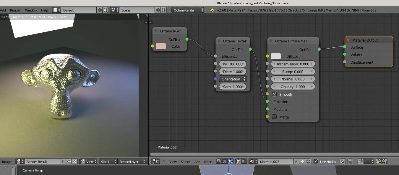
Task: Open the Help menu
Action: coord(44,10)
